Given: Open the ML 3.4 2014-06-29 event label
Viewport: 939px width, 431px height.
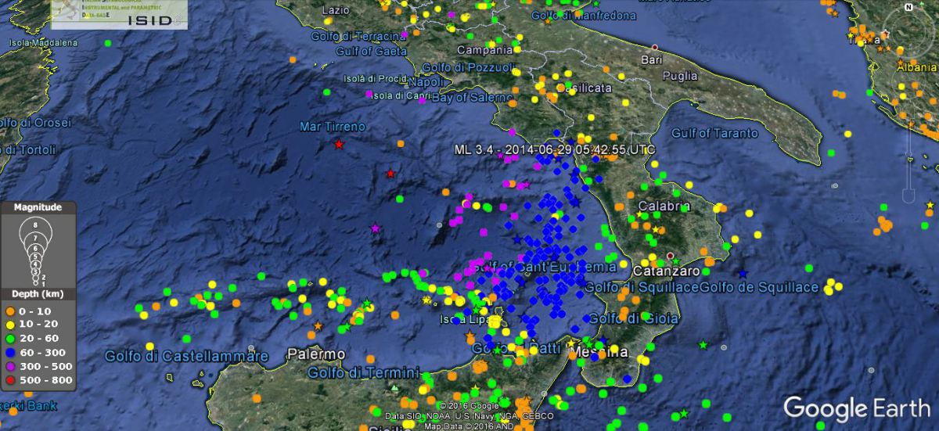Looking at the screenshot, I should pos(555,149).
